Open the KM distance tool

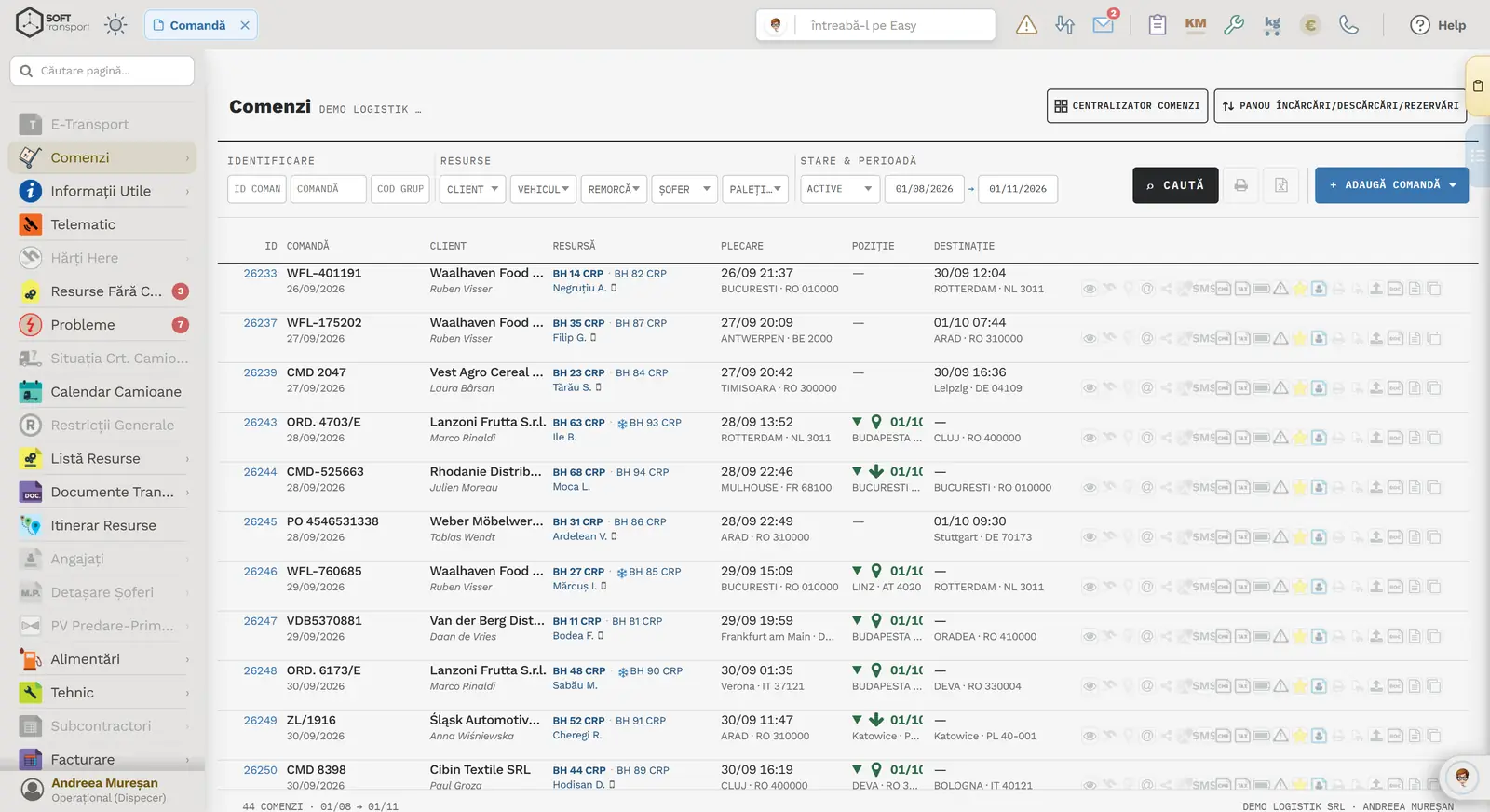1196,24
